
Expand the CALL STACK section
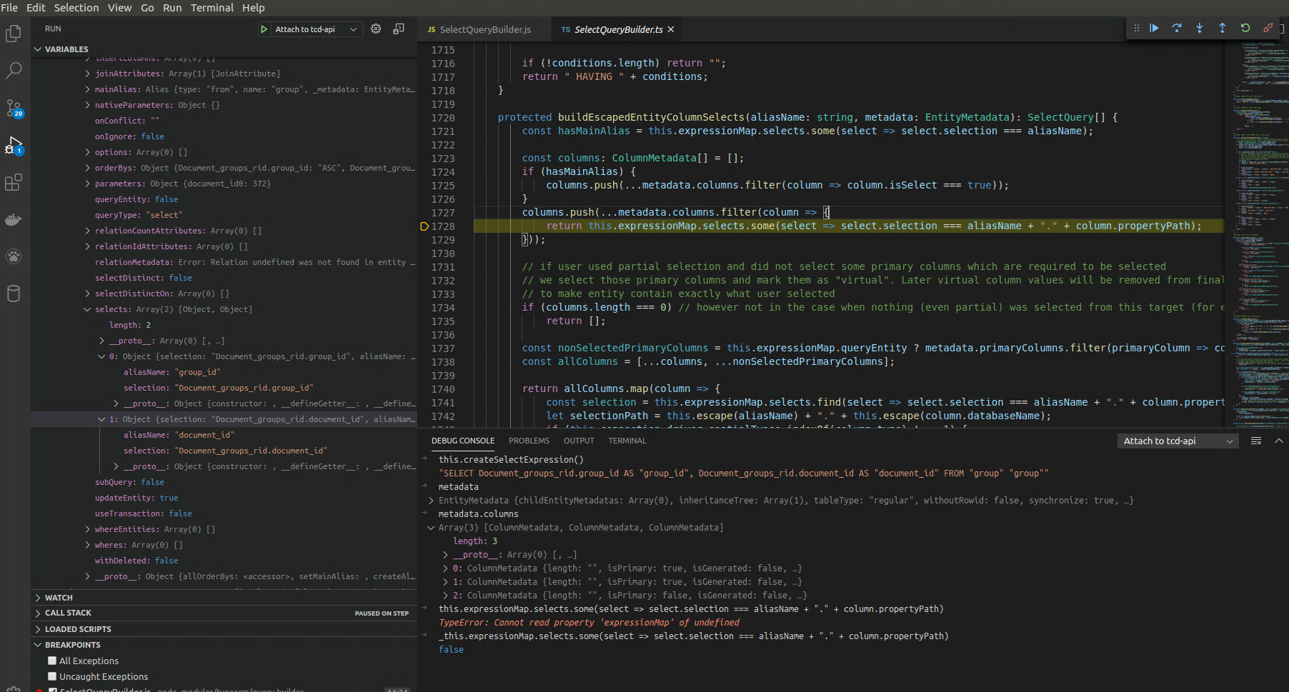(x=68, y=613)
